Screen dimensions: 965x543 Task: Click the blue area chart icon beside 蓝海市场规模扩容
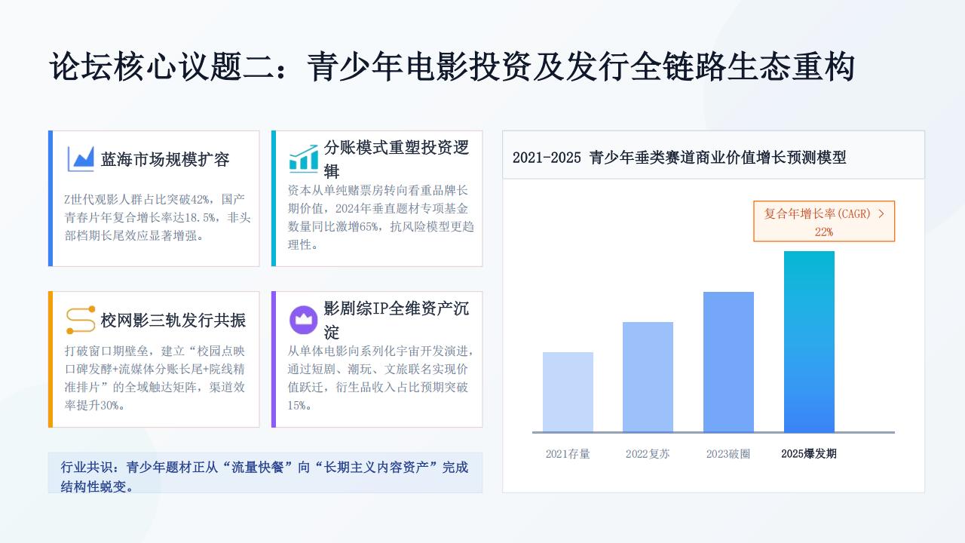[x=80, y=158]
